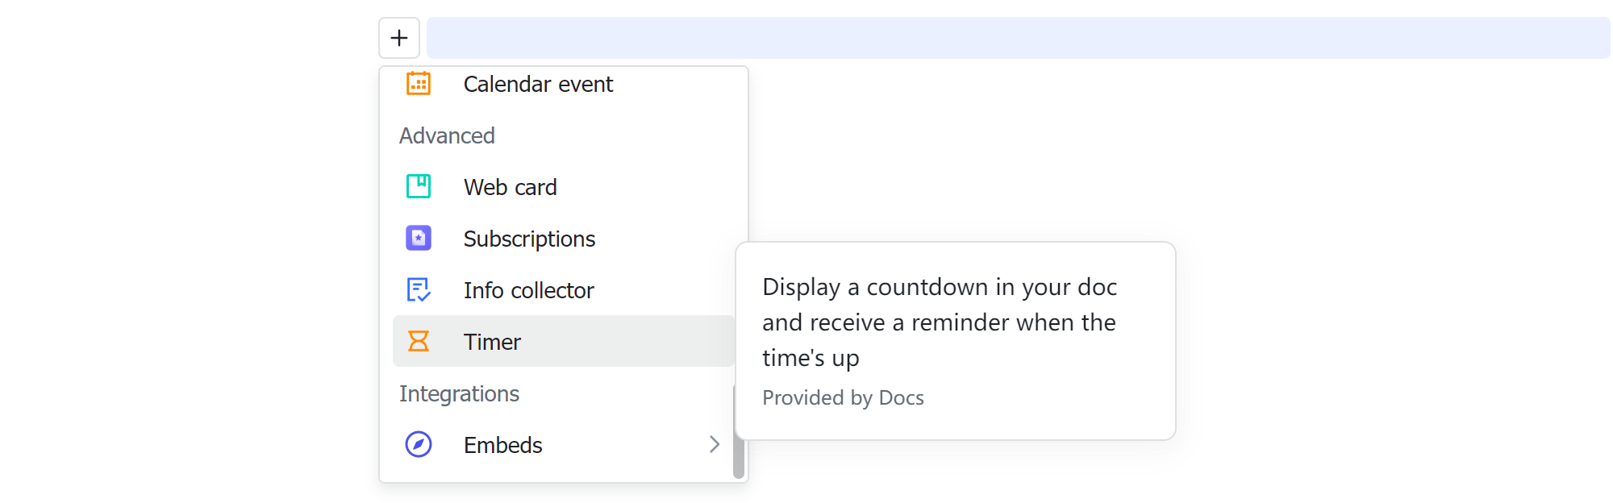Select the Web card icon
Viewport: 1613px width, 503px height.
point(418,186)
